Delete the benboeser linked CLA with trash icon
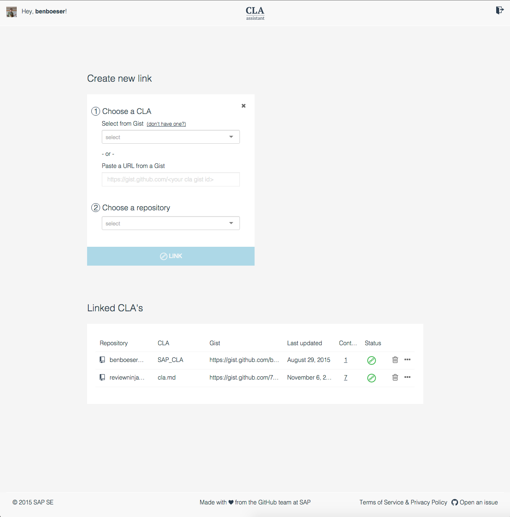The width and height of the screenshot is (510, 517). 395,360
